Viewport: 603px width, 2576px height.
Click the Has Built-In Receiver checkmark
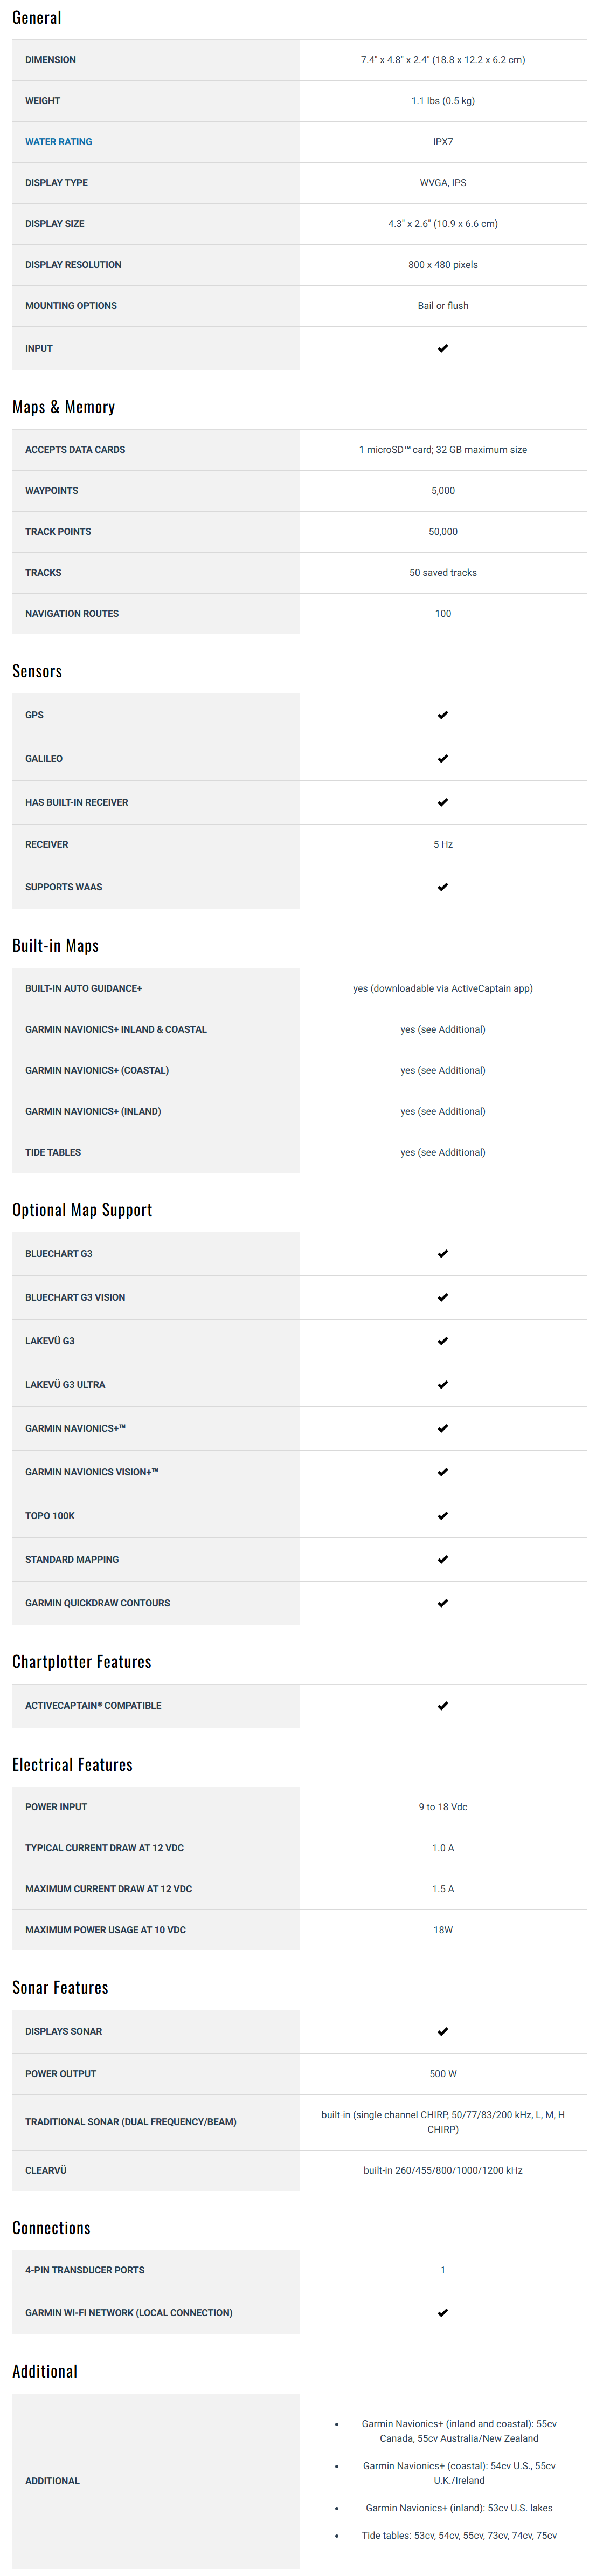click(x=443, y=802)
